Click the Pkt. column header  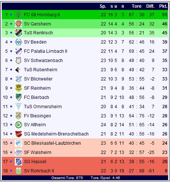pos(163,6)
